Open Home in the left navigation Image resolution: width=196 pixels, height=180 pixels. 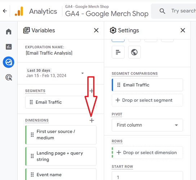pos(9,31)
